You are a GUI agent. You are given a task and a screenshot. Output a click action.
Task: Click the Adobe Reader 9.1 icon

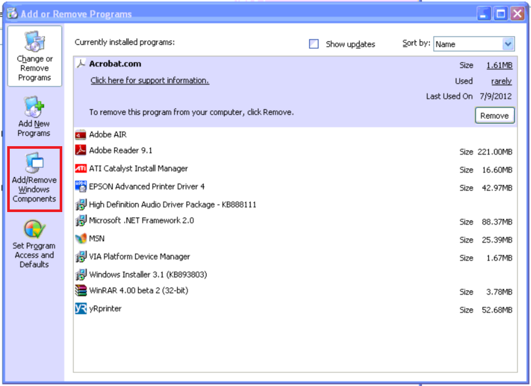[81, 150]
